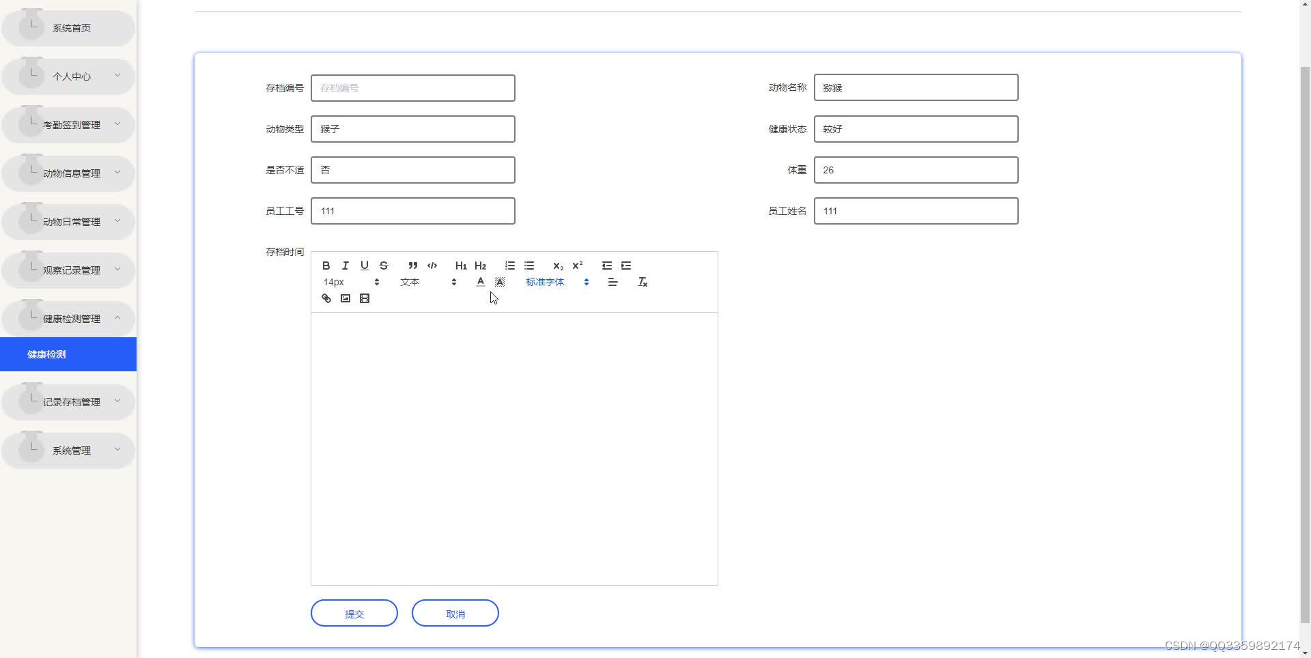
Task: Clear text formatting with Tx icon
Action: coord(643,282)
